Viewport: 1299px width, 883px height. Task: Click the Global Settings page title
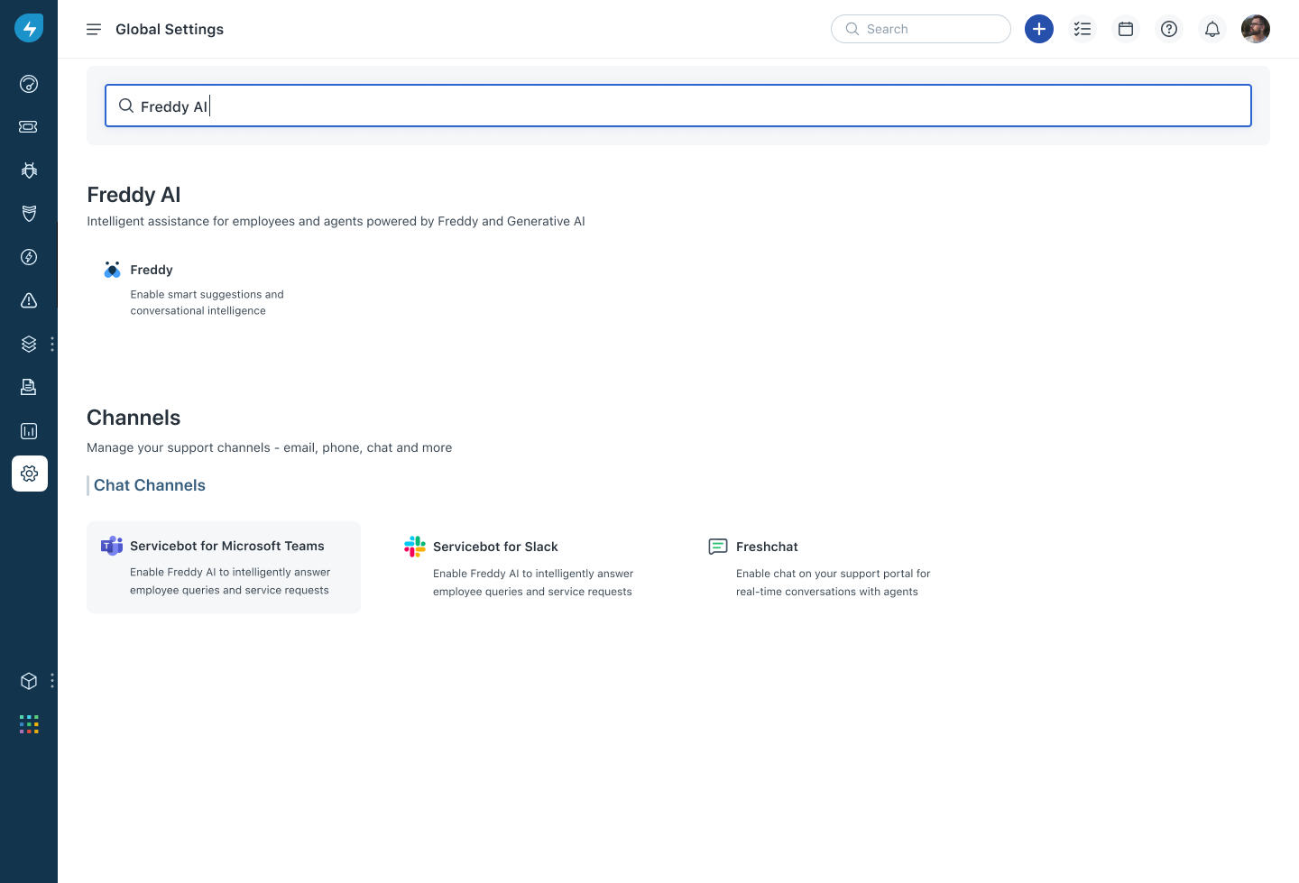click(x=170, y=29)
